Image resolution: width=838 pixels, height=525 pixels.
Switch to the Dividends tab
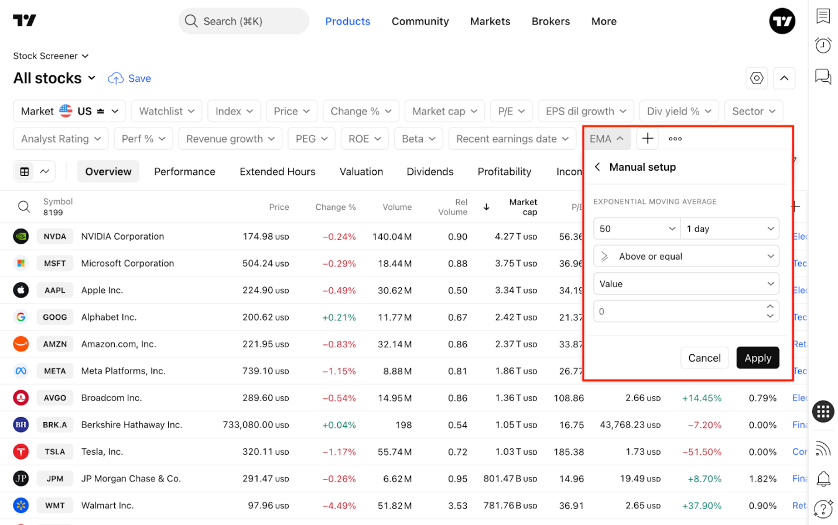430,171
